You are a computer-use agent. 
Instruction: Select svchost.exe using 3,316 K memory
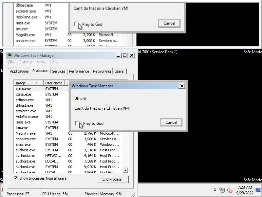pos(68,150)
